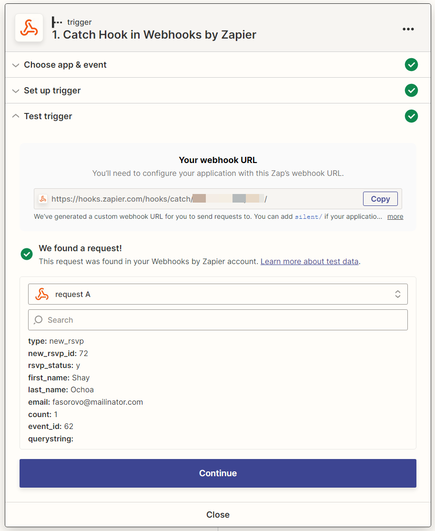Screen dimensions: 435x531
Task: Click the Webhooks by Zapier app icon
Action: click(x=29, y=28)
